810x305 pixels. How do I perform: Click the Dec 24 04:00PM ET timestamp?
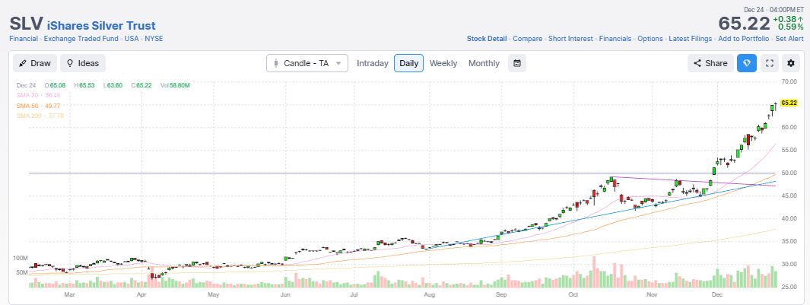point(773,10)
